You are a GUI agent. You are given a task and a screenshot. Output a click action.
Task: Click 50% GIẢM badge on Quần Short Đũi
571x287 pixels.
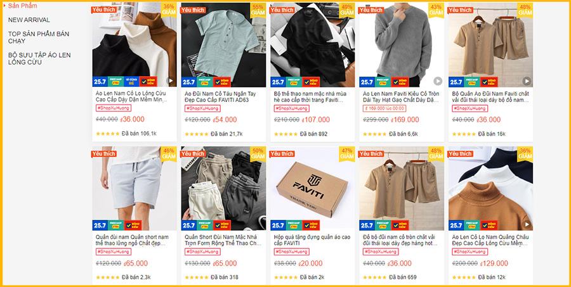[258, 153]
